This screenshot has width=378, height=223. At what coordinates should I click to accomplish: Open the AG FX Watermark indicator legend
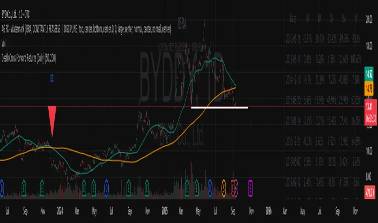pos(86,29)
